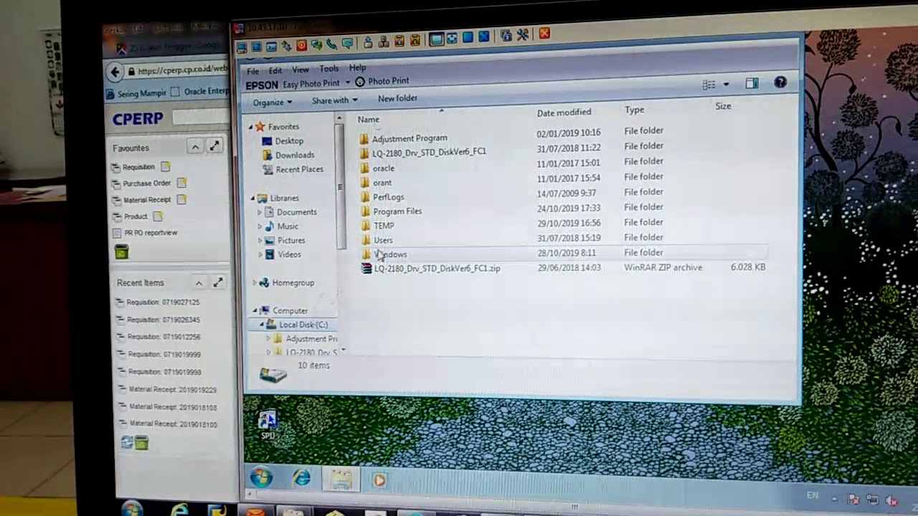The height and width of the screenshot is (516, 918).
Task: Collapse the Favourites panel in CPERP
Action: tap(195, 146)
